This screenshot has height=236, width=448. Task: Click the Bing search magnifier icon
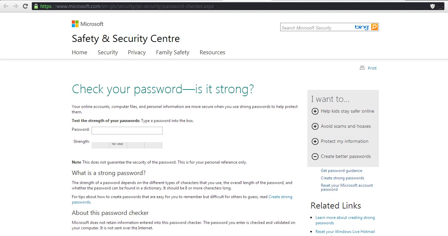click(374, 27)
